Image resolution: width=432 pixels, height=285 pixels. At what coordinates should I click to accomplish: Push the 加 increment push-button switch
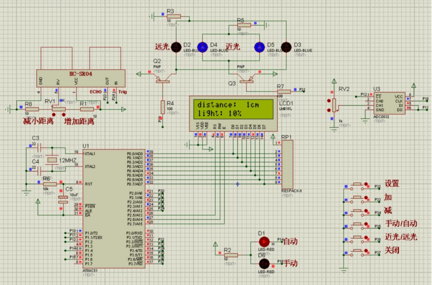point(358,199)
